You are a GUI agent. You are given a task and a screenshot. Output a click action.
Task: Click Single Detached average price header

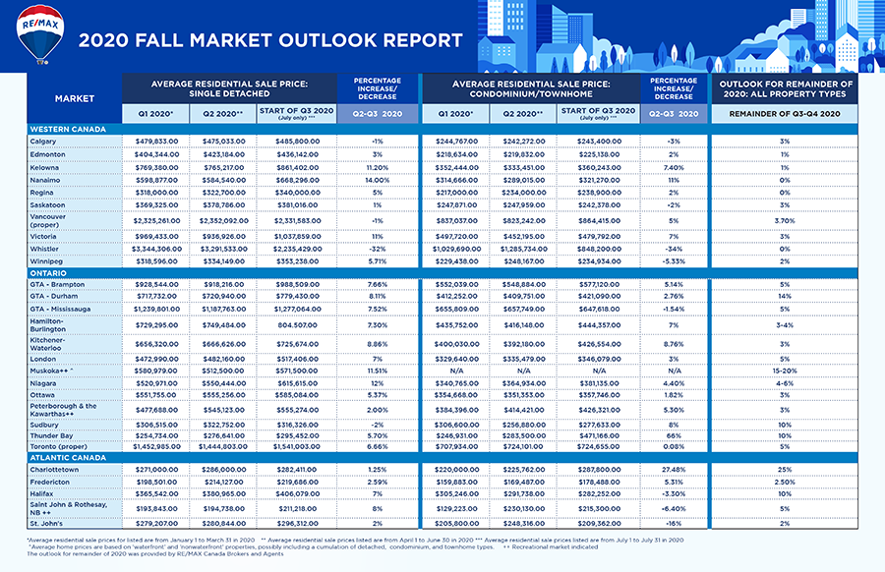(229, 88)
